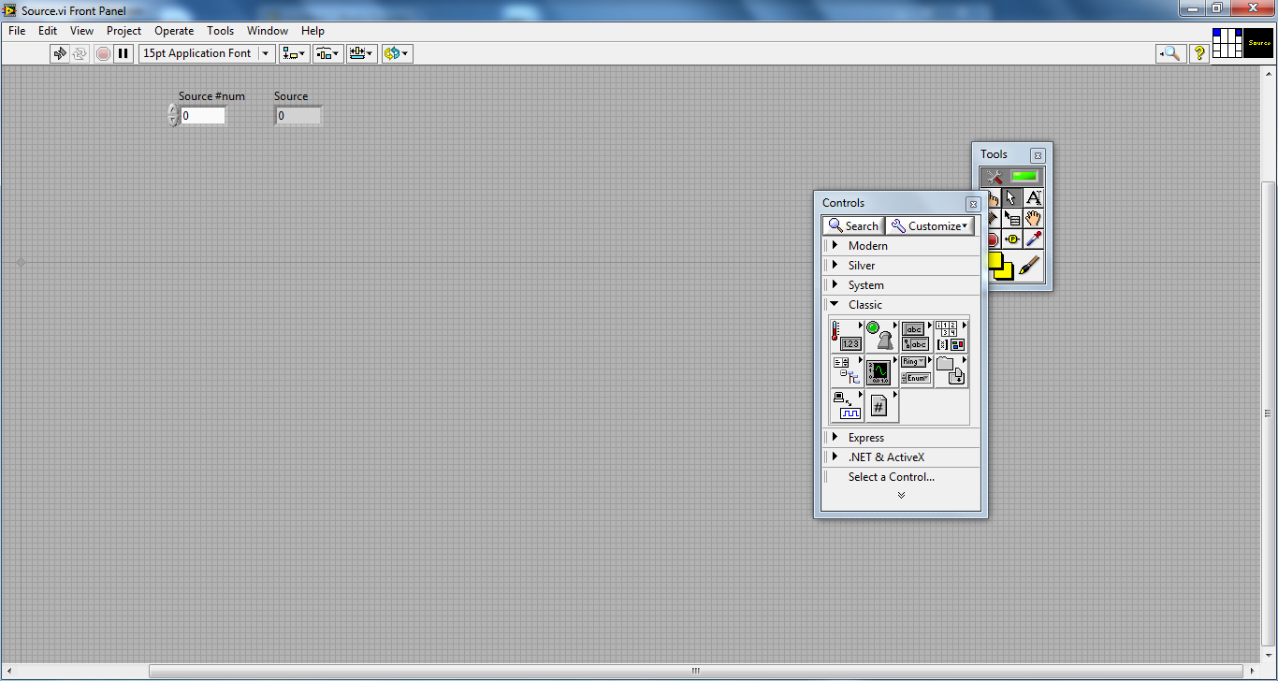Open the Classic String & Path subpalette
The height and width of the screenshot is (681, 1278).
915,336
